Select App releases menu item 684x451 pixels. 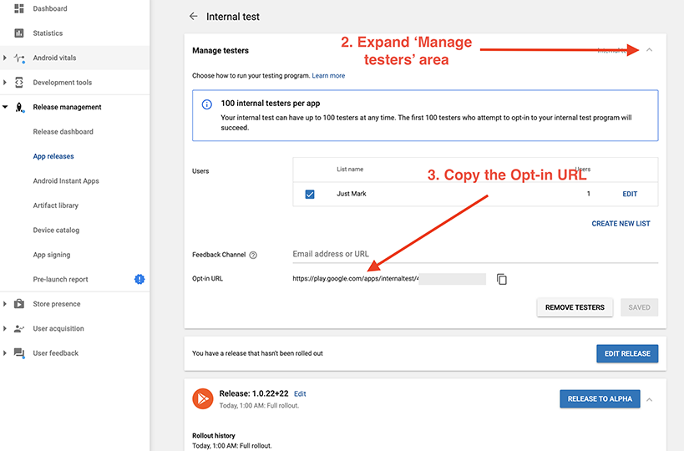(x=53, y=156)
